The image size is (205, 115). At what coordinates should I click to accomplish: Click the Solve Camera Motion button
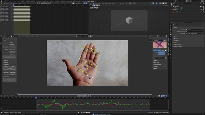[10, 57]
